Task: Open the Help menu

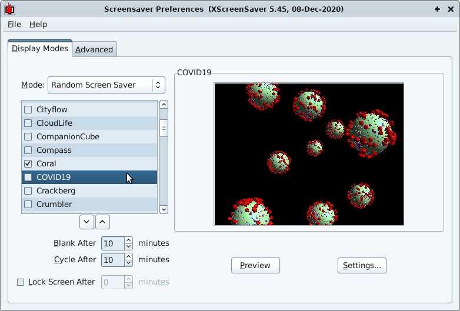Action: point(38,24)
